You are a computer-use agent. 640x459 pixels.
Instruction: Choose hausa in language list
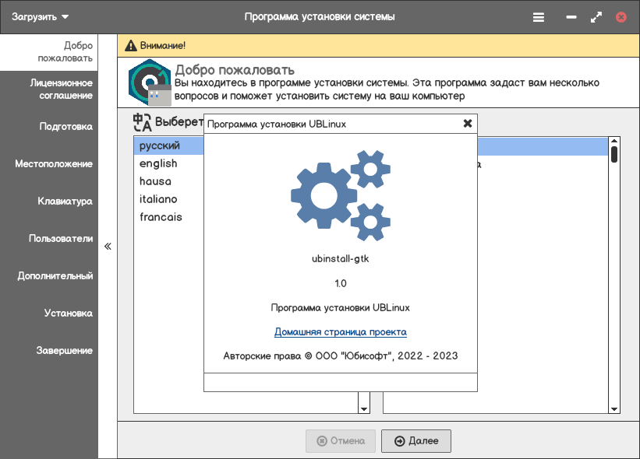click(x=169, y=181)
